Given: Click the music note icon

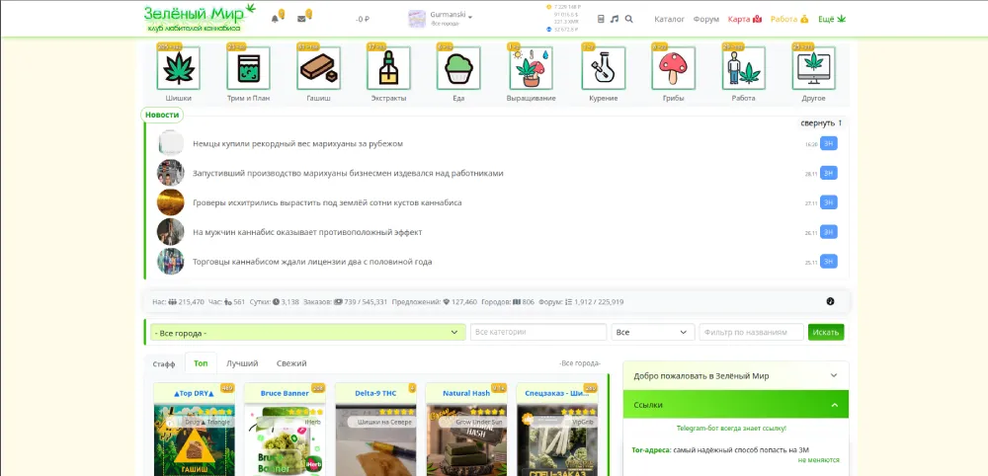Looking at the screenshot, I should 614,19.
